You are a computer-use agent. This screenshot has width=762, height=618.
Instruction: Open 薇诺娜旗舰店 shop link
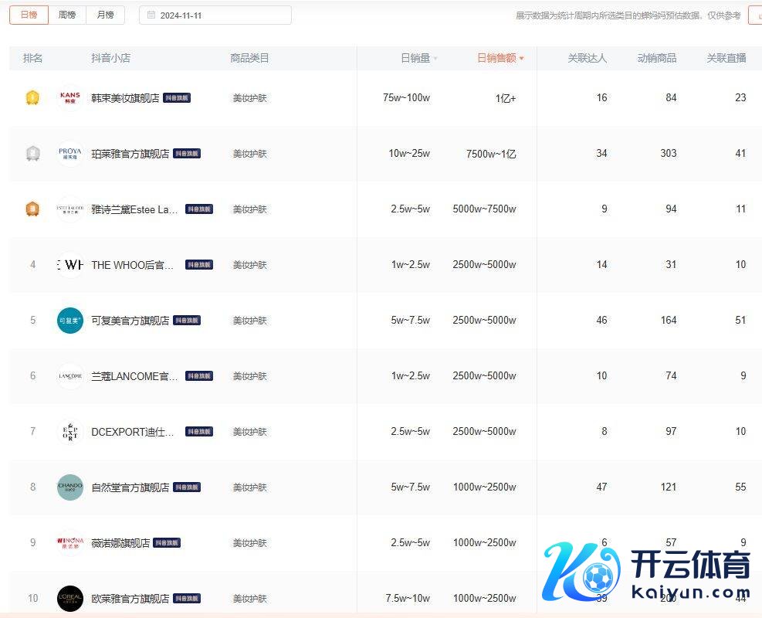click(x=120, y=543)
